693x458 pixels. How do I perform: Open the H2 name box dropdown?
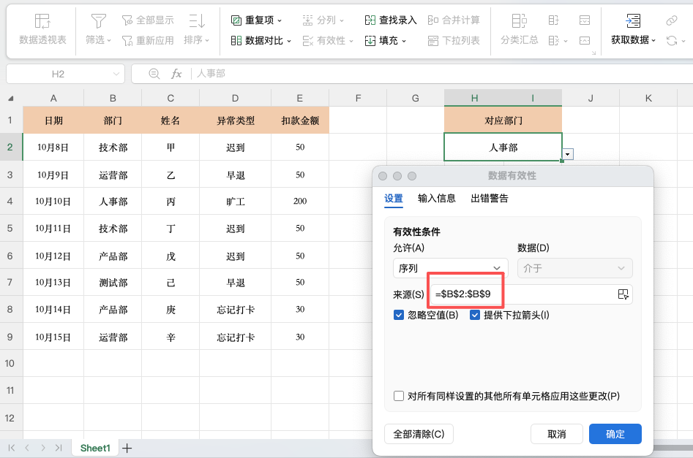pyautogui.click(x=116, y=74)
